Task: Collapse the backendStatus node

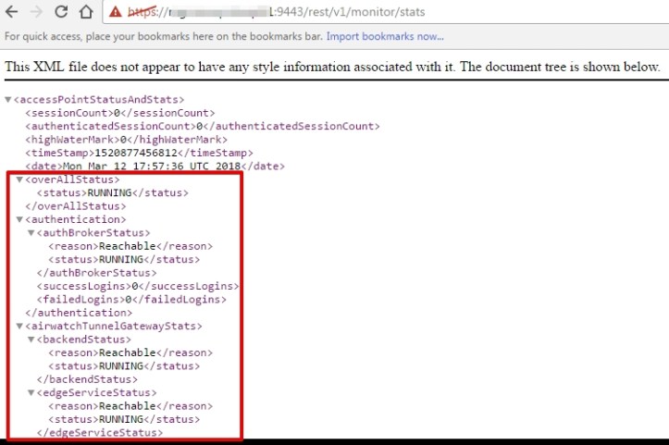Action: click(x=31, y=340)
